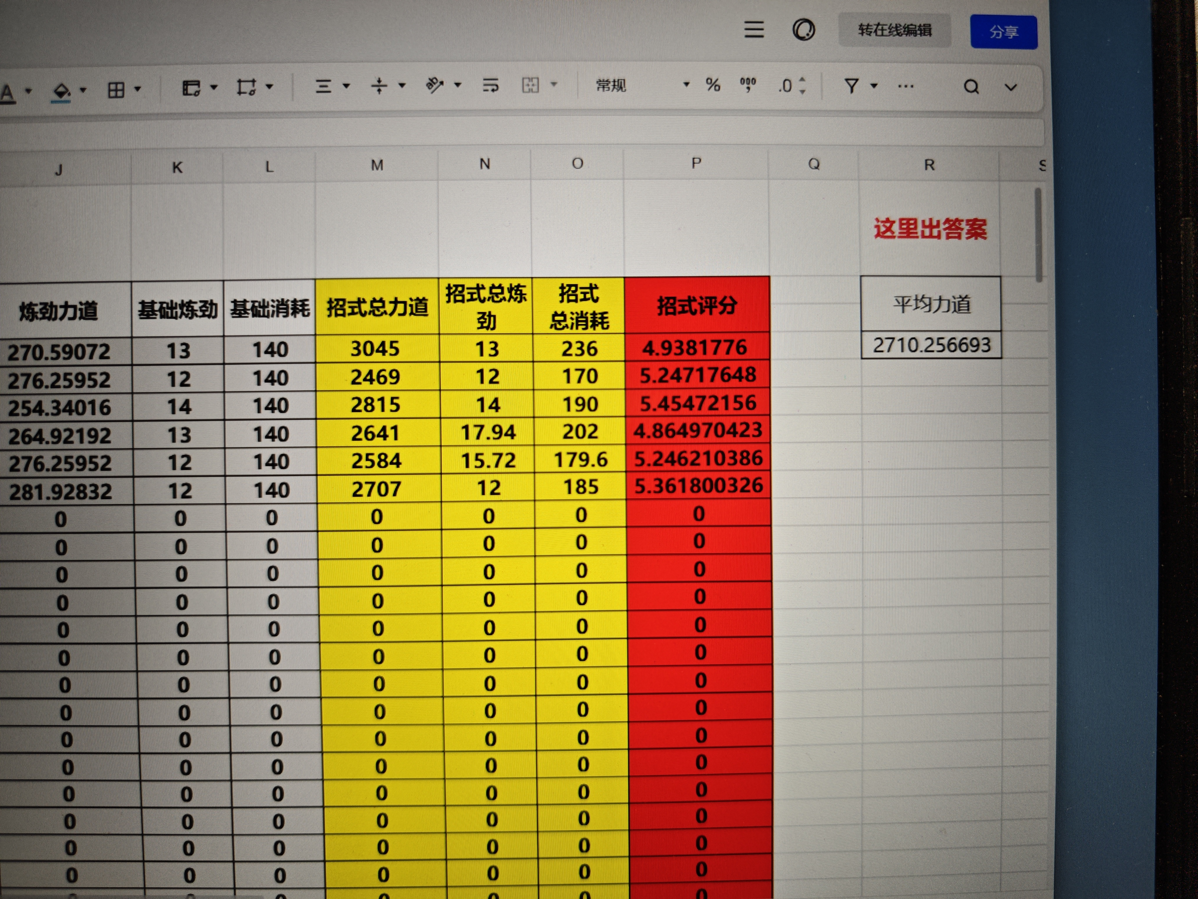
Task: Click the text rotation icon
Action: click(434, 85)
